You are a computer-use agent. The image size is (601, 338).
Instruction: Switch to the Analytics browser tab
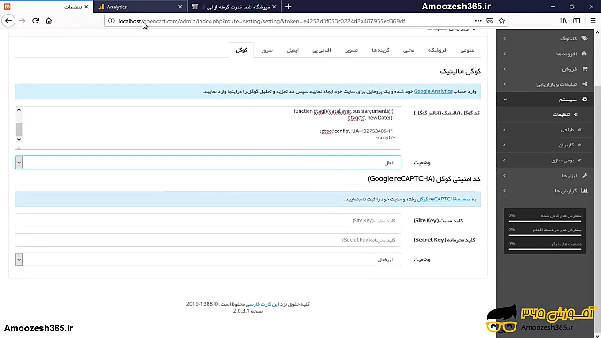[x=116, y=7]
